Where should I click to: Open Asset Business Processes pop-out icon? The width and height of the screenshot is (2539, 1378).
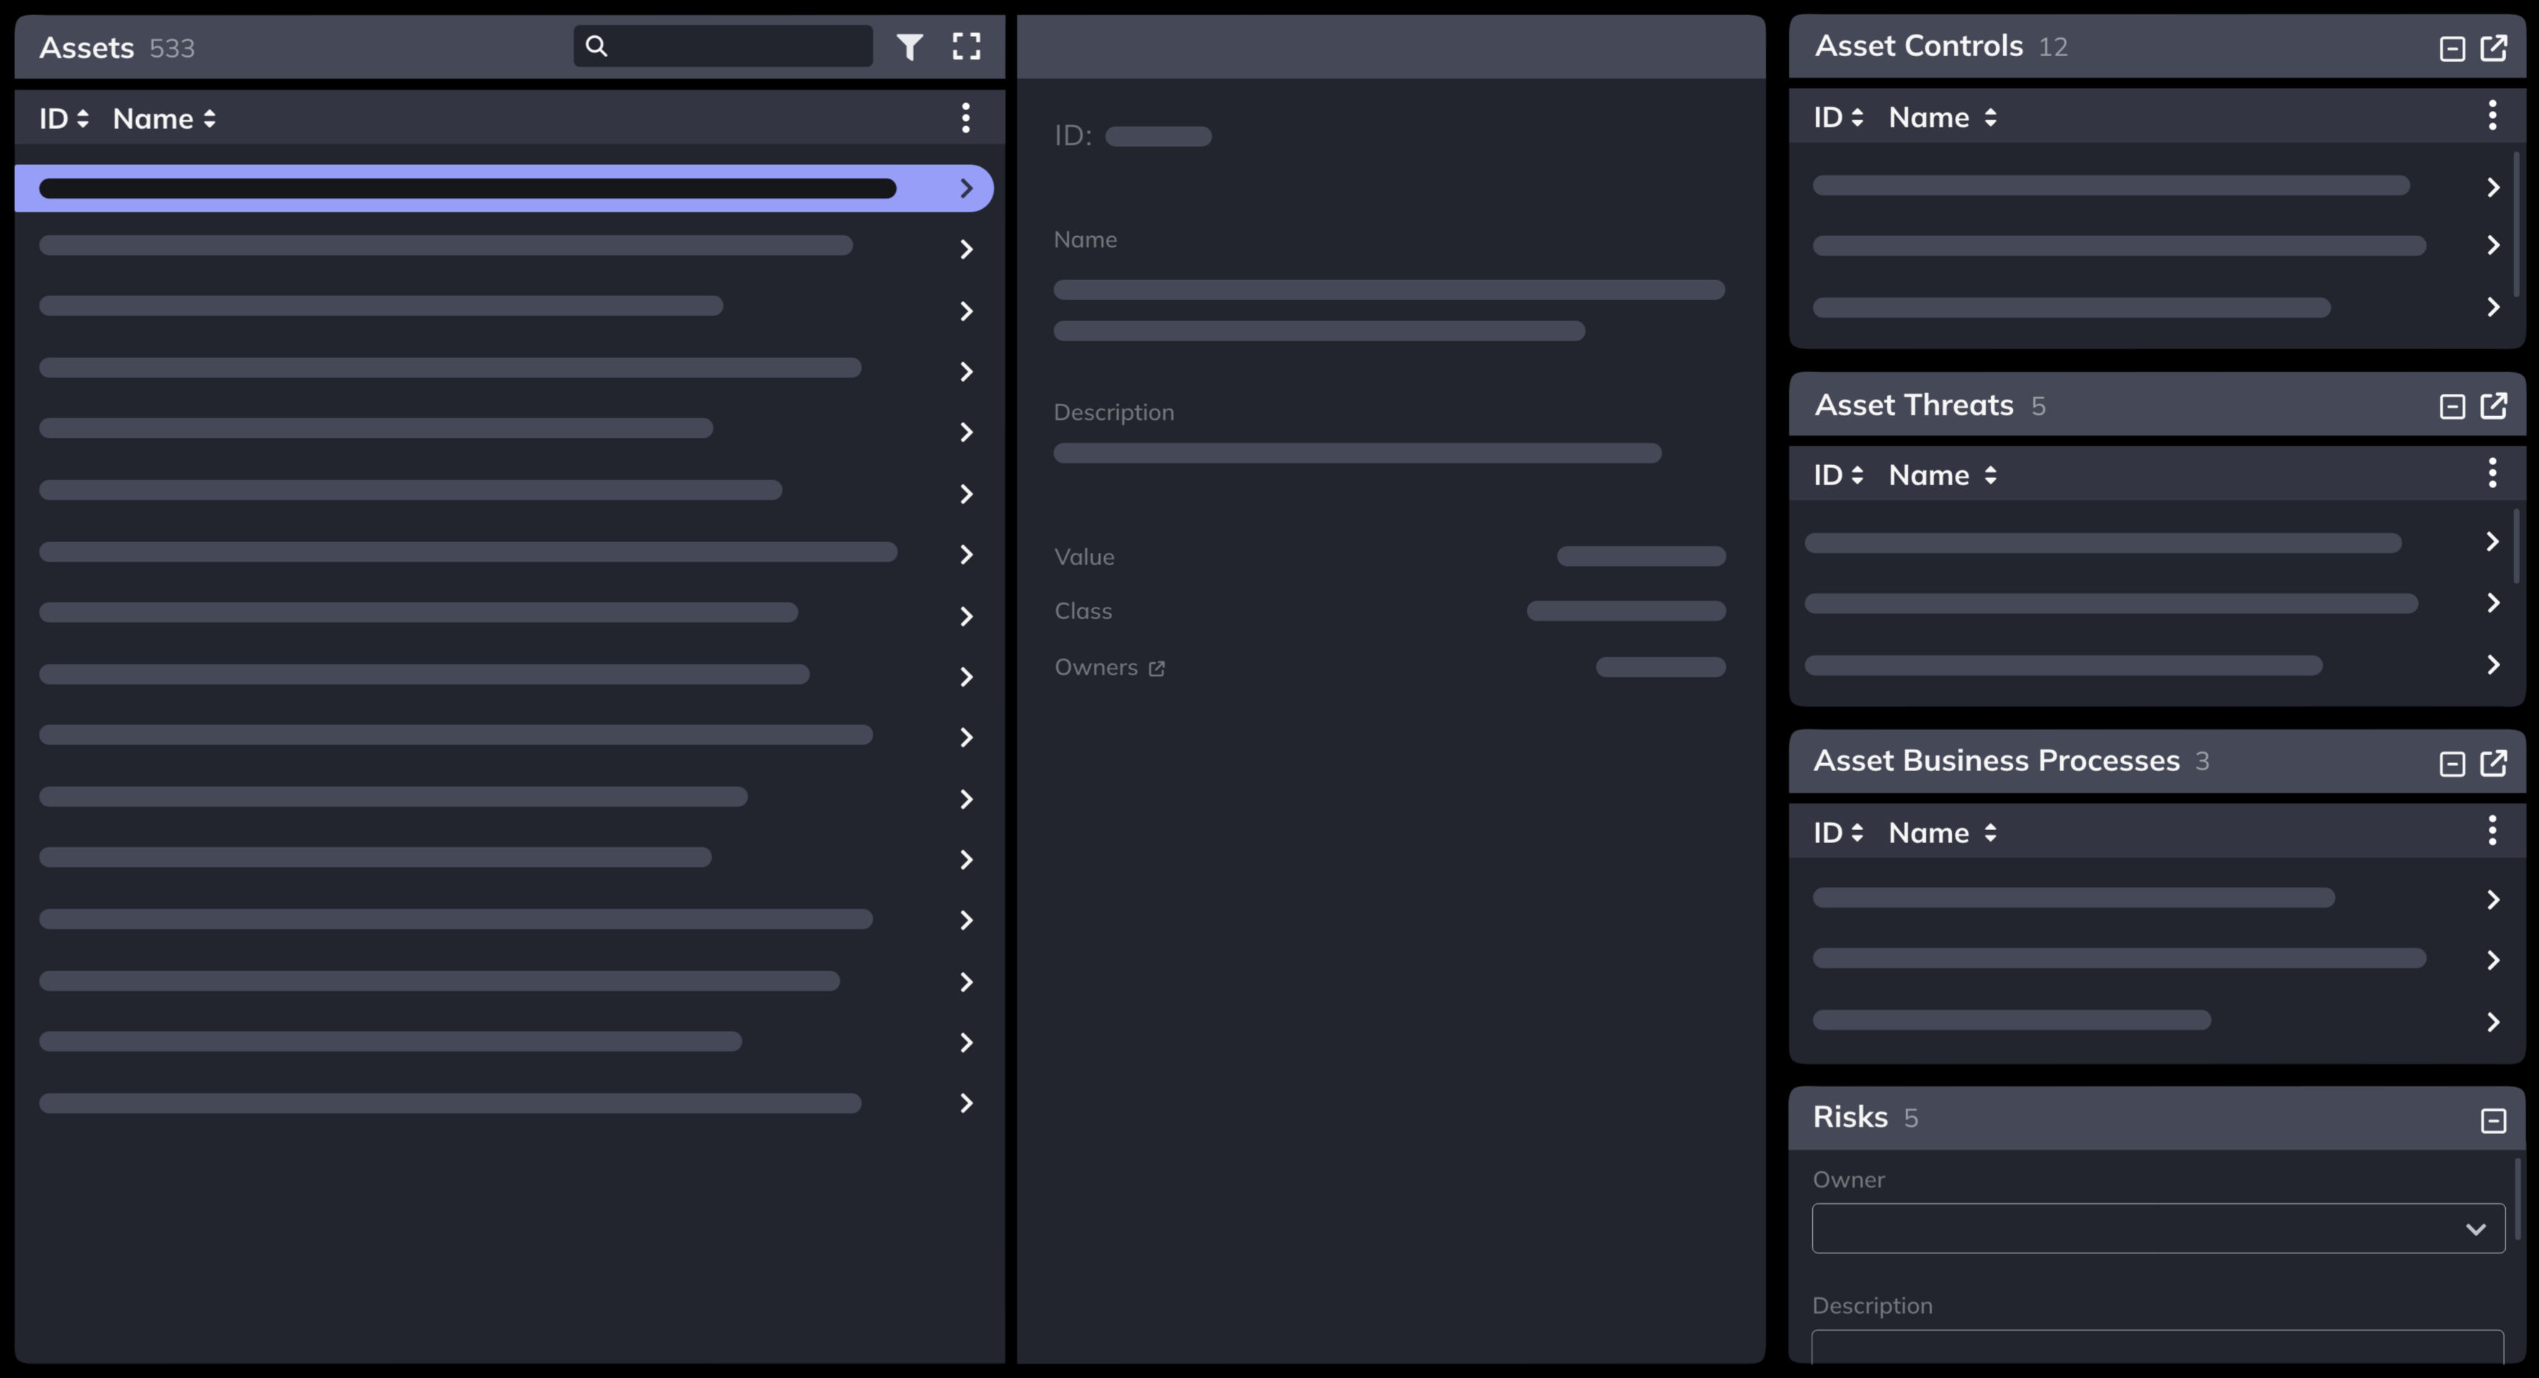click(2494, 762)
